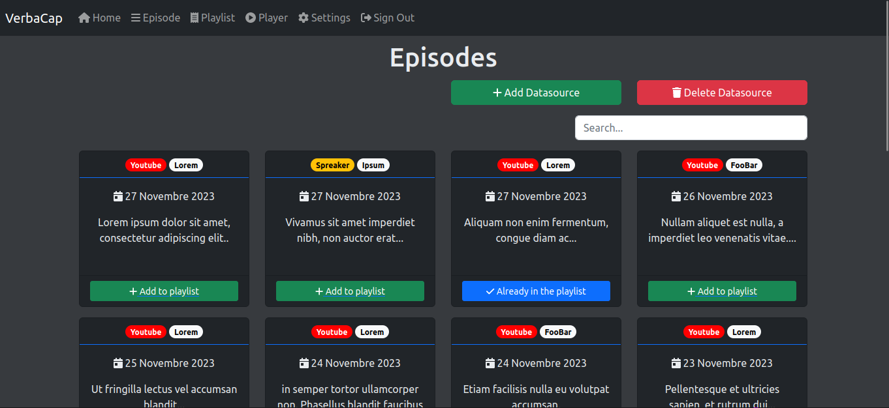Image resolution: width=889 pixels, height=408 pixels.
Task: Click Lorem badge on in semper tortor card
Action: click(x=372, y=332)
